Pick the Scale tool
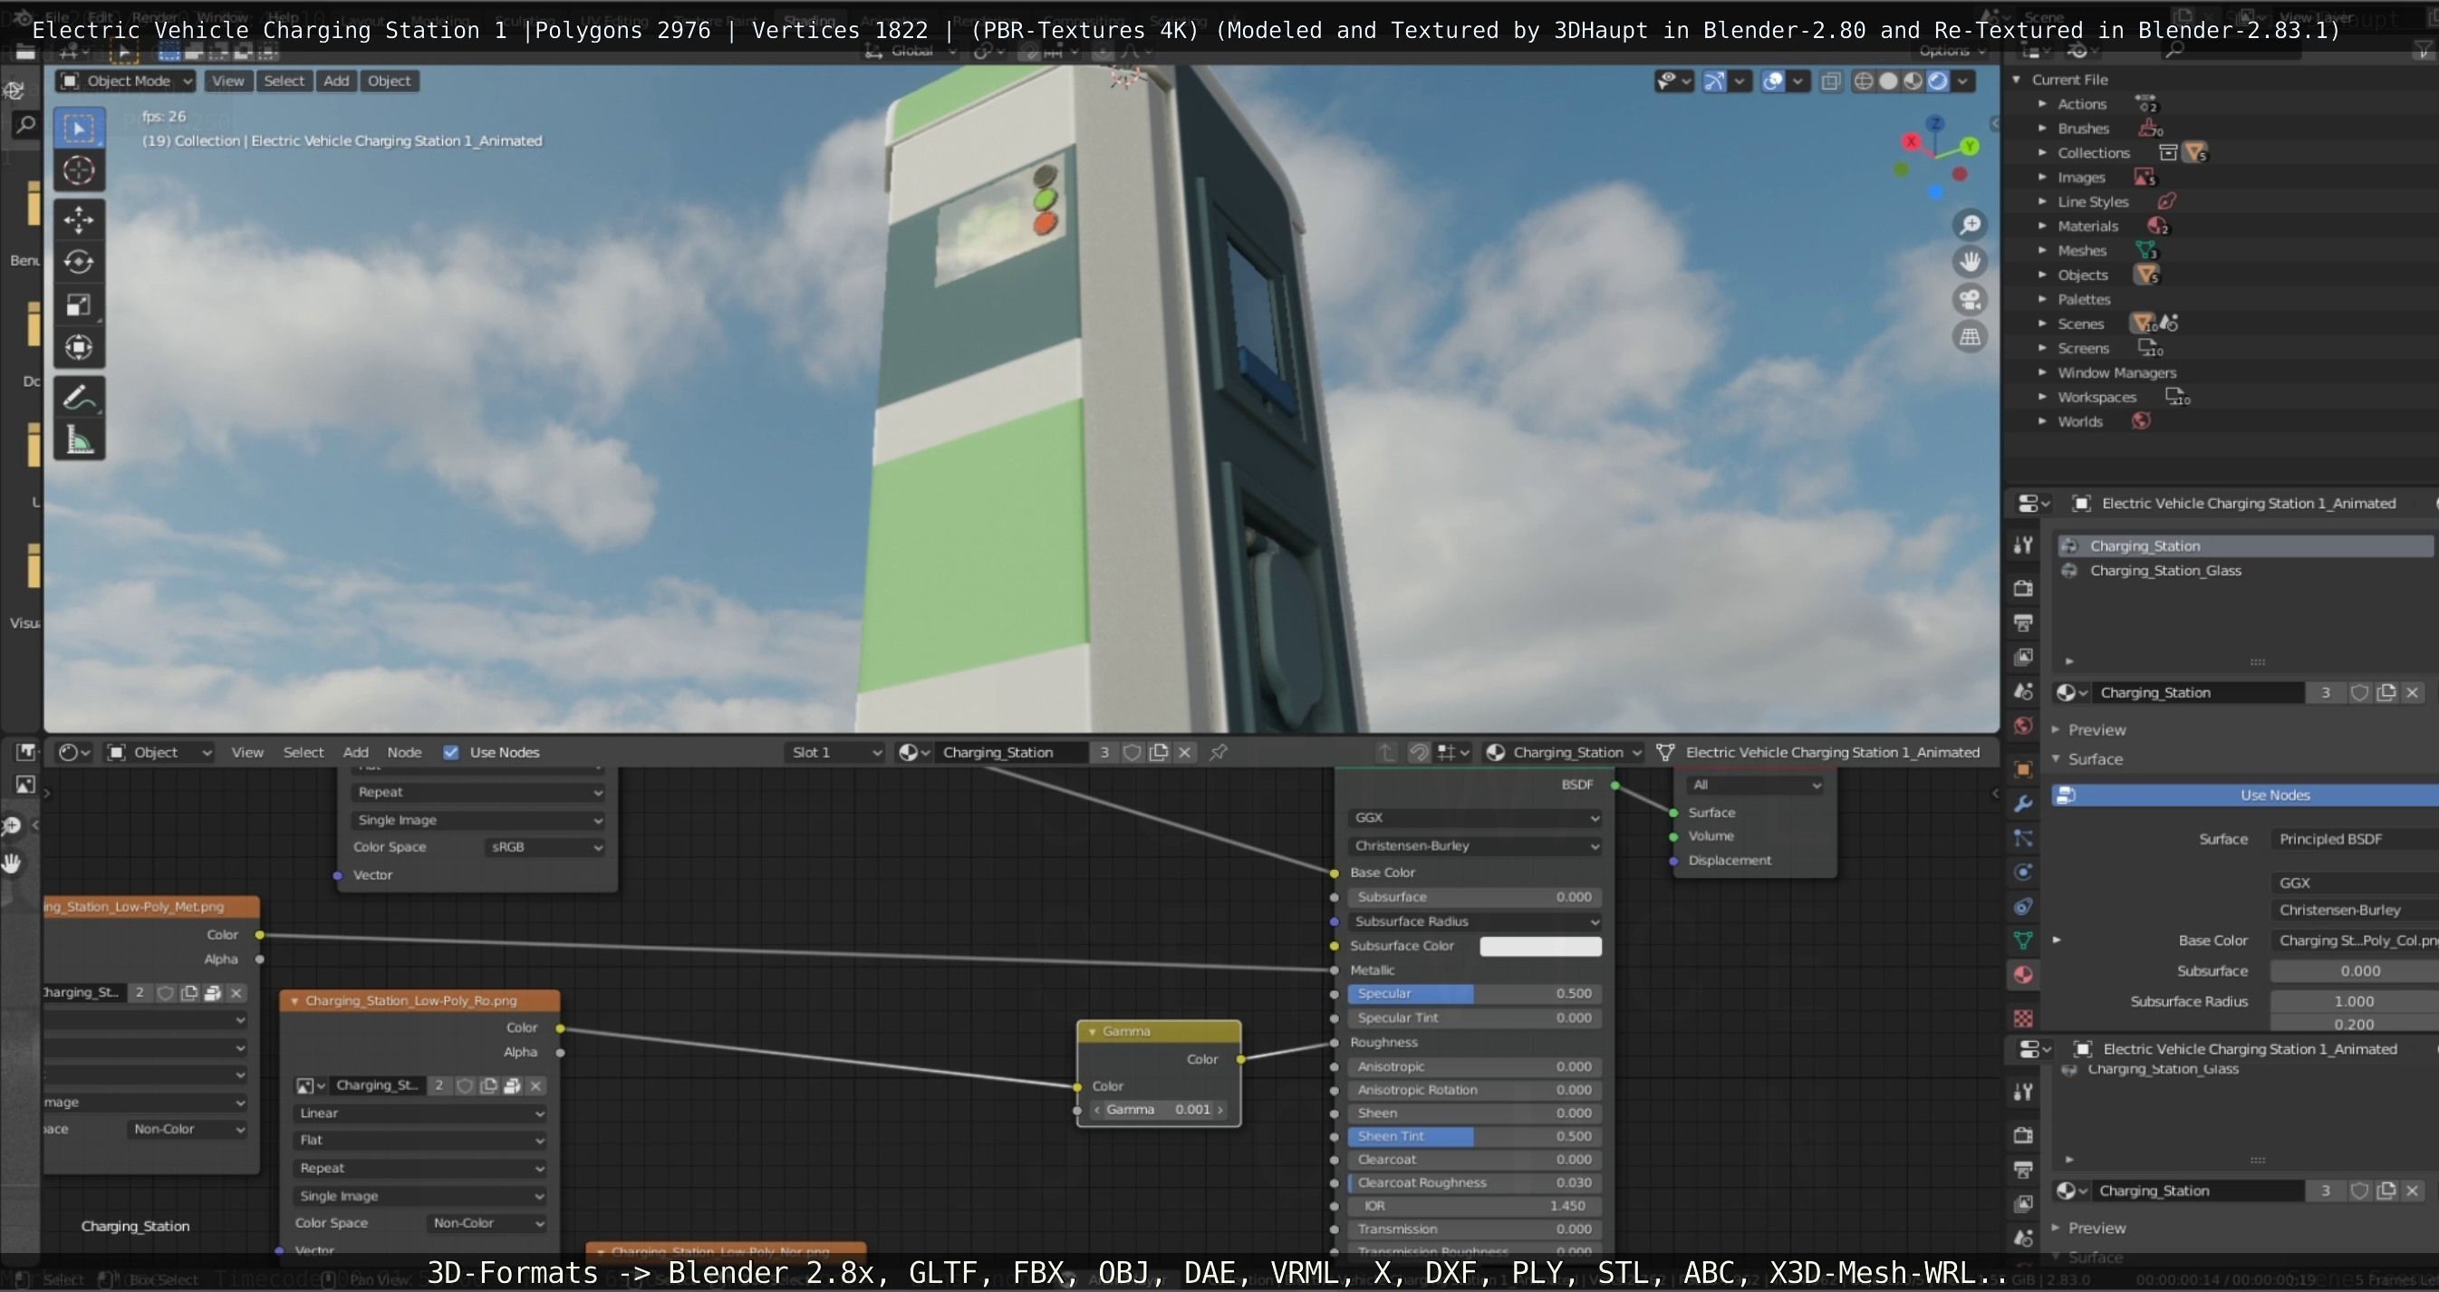The image size is (2439, 1292). [x=79, y=304]
